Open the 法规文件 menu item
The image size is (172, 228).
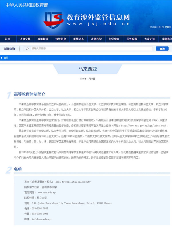tap(25, 39)
